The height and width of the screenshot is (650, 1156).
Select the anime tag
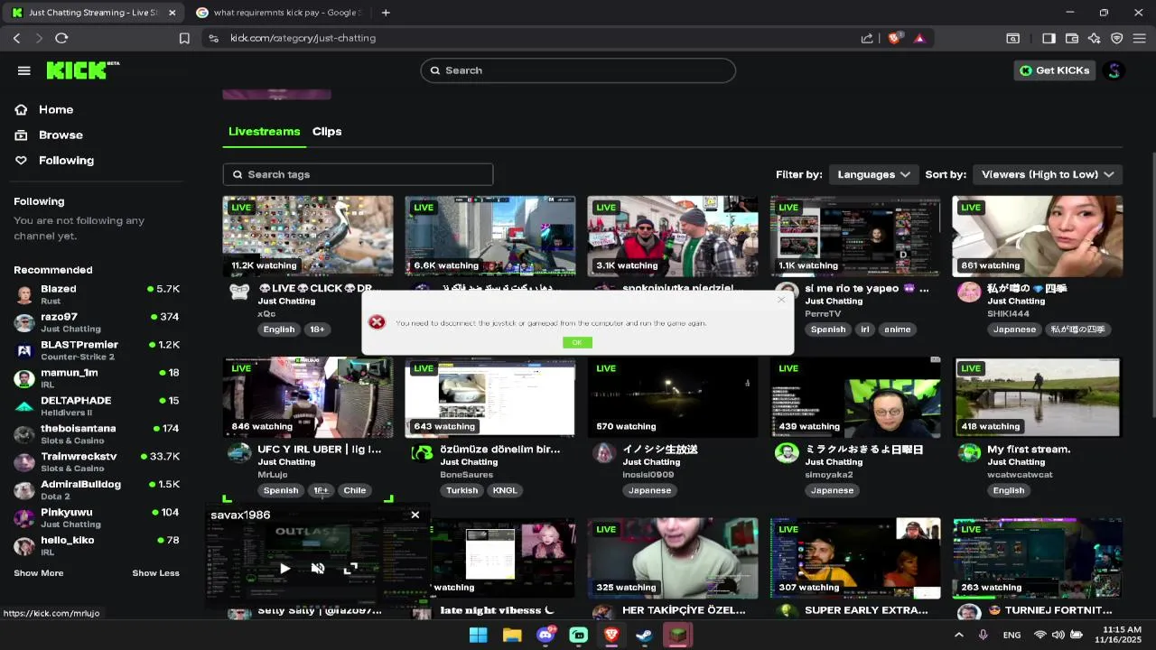[897, 330]
